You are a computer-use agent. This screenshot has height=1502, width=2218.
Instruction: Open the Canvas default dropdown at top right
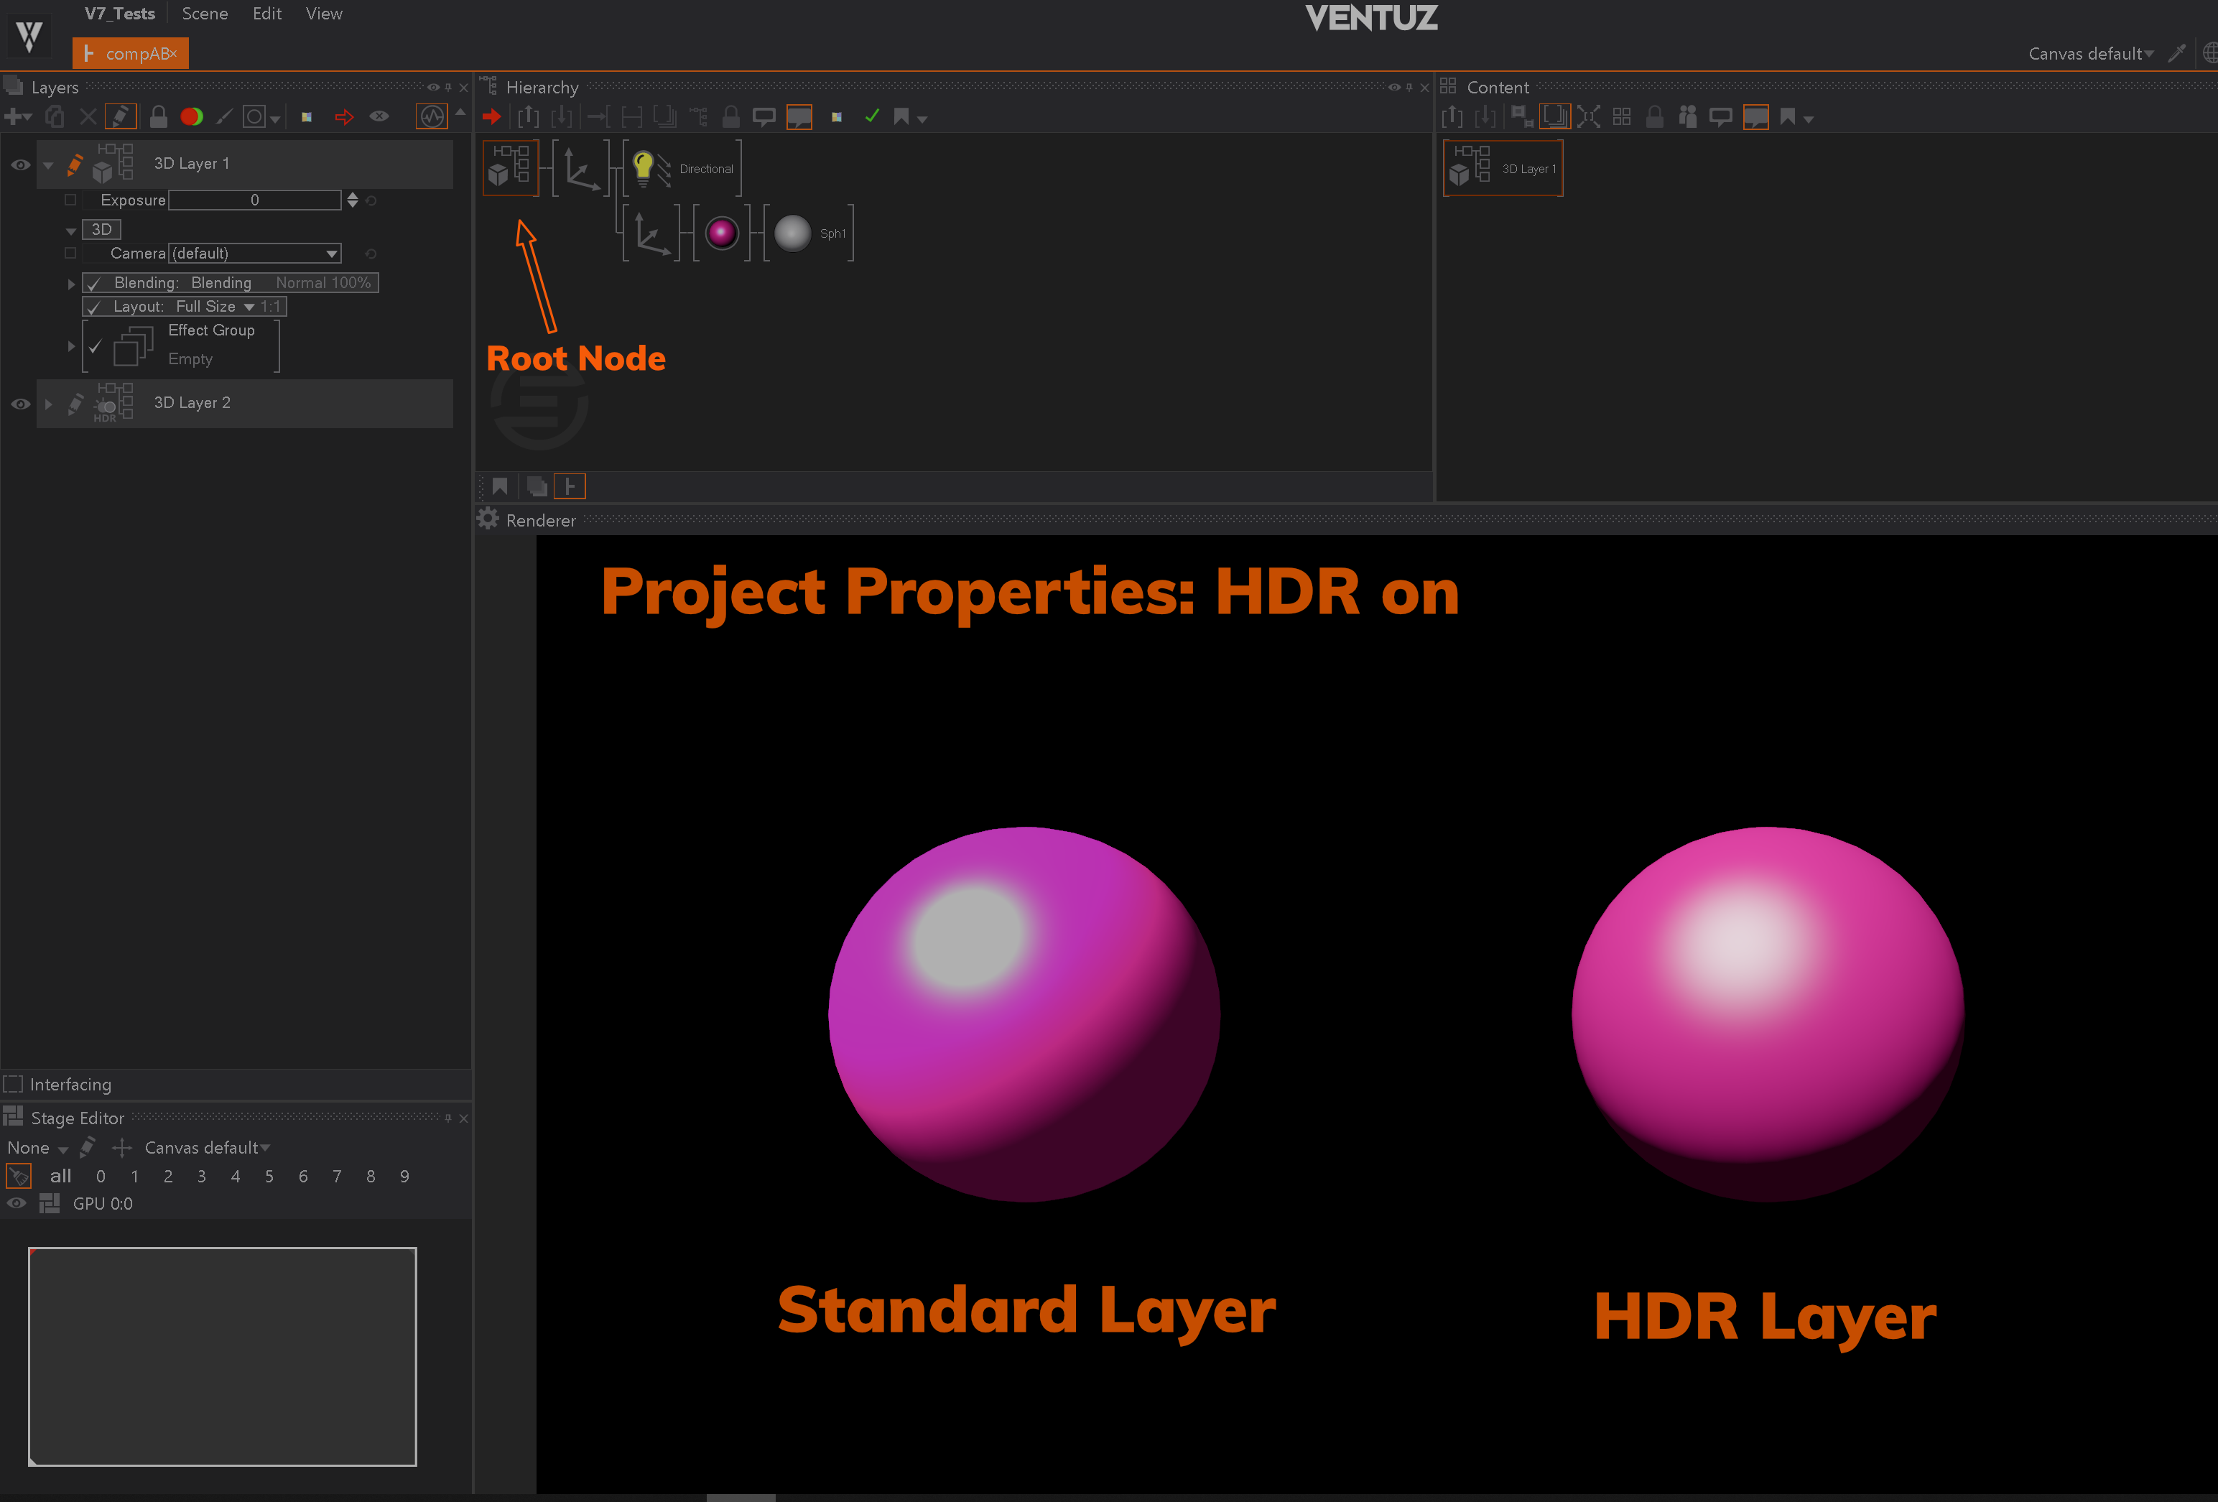pyautogui.click(x=2090, y=53)
